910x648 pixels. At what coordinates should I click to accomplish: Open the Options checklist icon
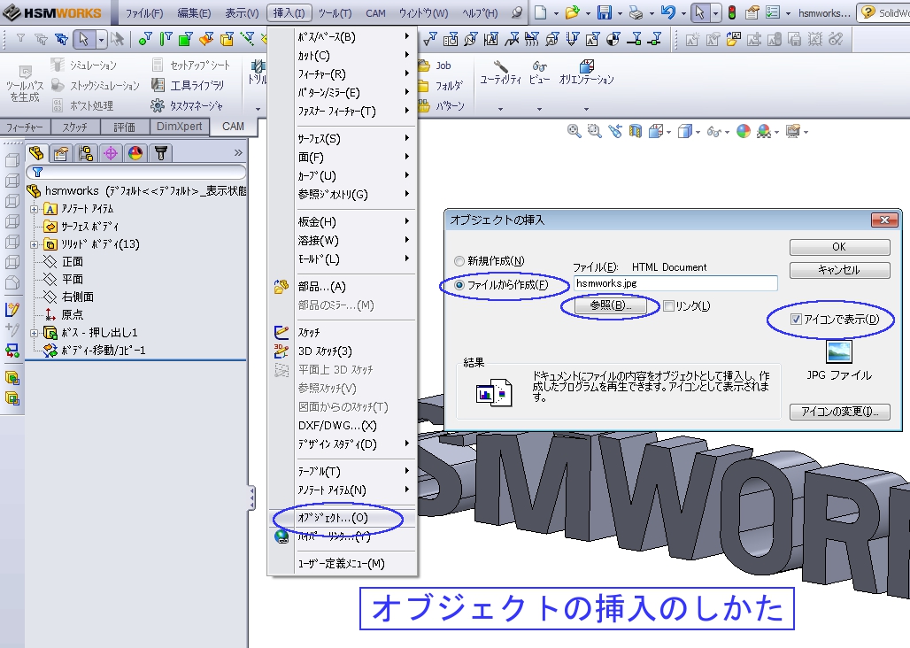772,12
